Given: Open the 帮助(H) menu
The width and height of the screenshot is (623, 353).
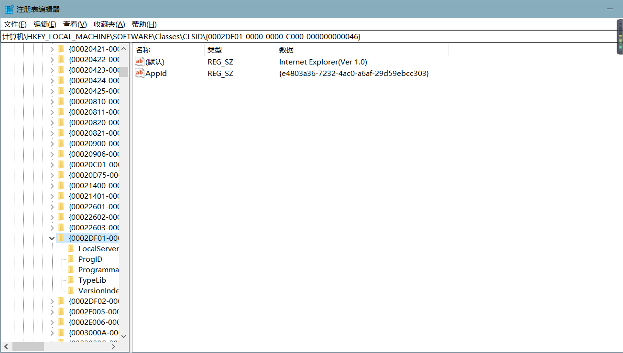Looking at the screenshot, I should coord(144,24).
